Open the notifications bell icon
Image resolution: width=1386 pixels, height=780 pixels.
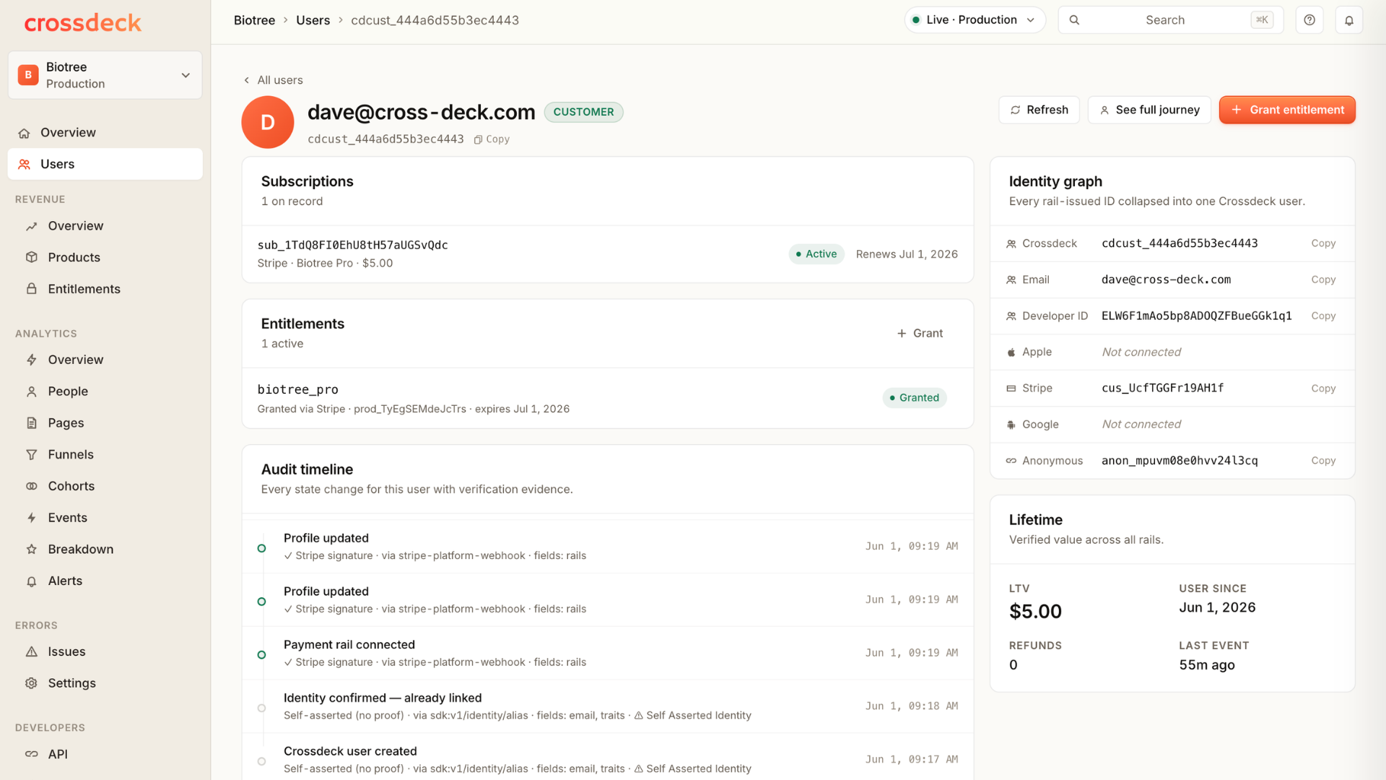click(x=1348, y=20)
